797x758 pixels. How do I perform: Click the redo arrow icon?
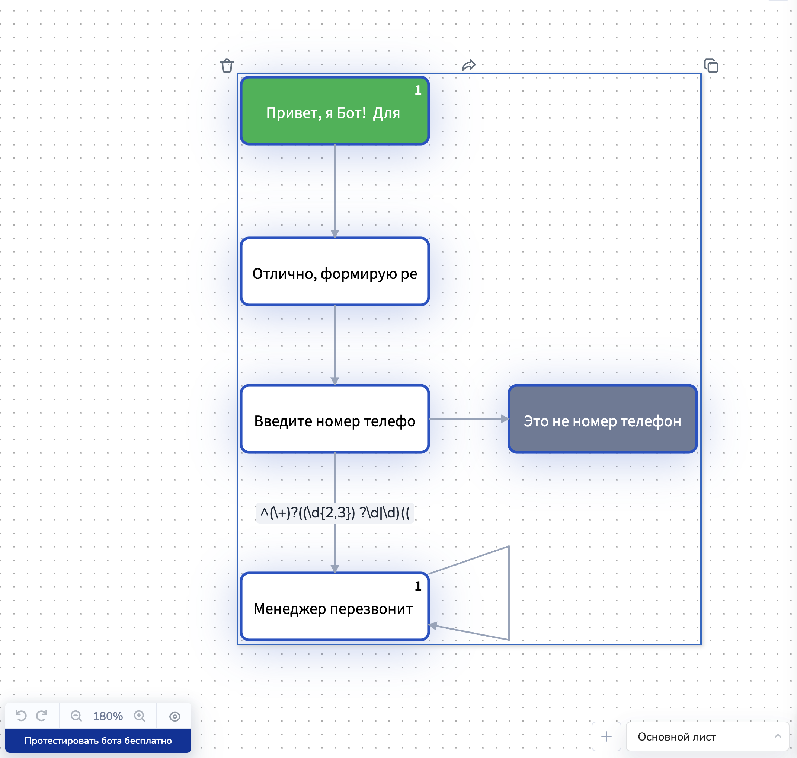(x=42, y=716)
